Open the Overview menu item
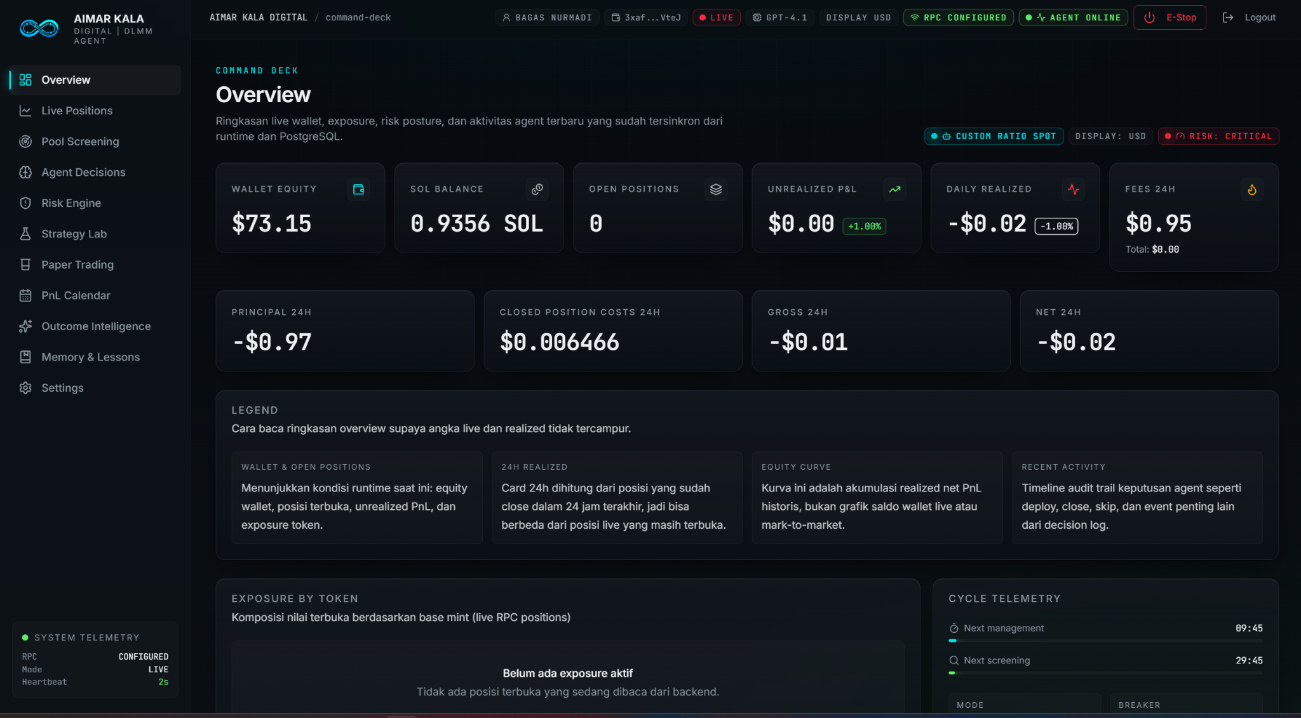Viewport: 1301px width, 718px height. 95,80
